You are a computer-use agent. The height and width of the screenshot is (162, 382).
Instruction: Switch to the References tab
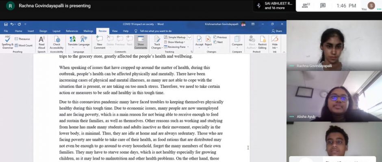72,31
